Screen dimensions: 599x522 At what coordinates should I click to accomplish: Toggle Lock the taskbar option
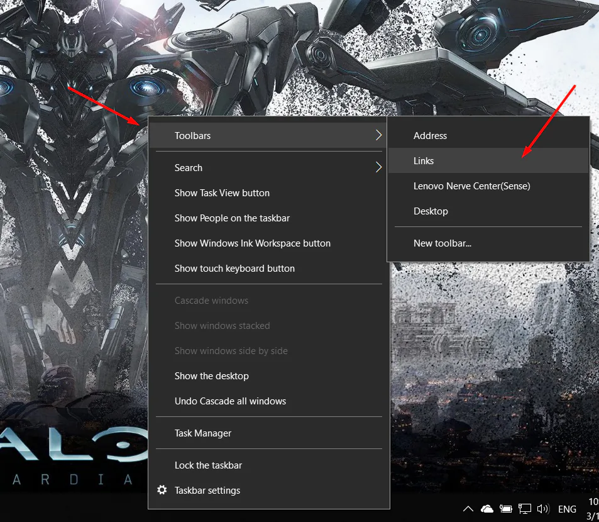pos(268,465)
